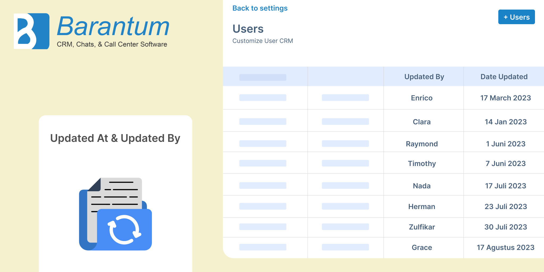Click the Users page heading

click(248, 29)
